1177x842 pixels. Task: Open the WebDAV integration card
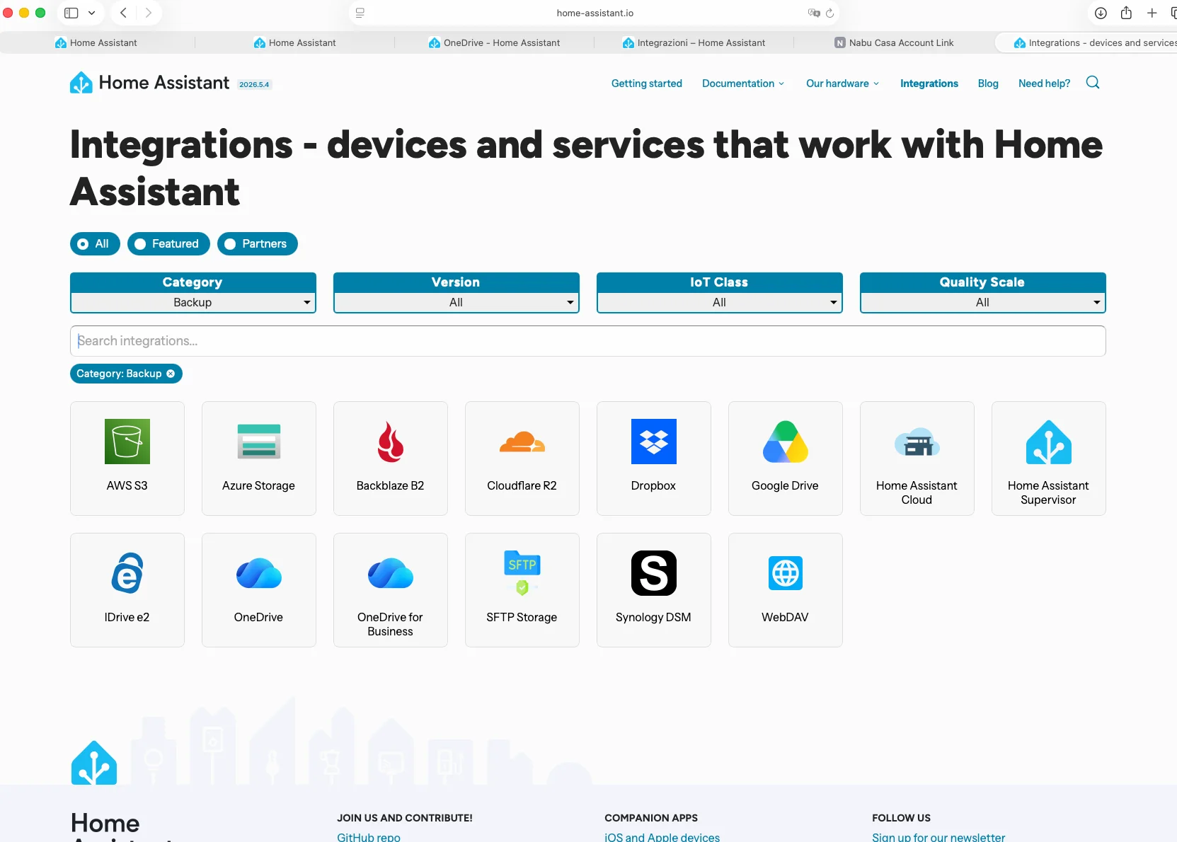(x=786, y=590)
